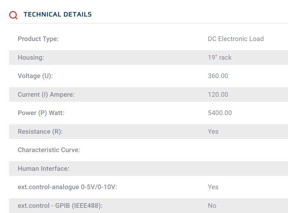Image resolution: width=288 pixels, height=213 pixels.
Task: Click the ext.control-analogue 0-5V/0-10V label
Action: click(67, 187)
